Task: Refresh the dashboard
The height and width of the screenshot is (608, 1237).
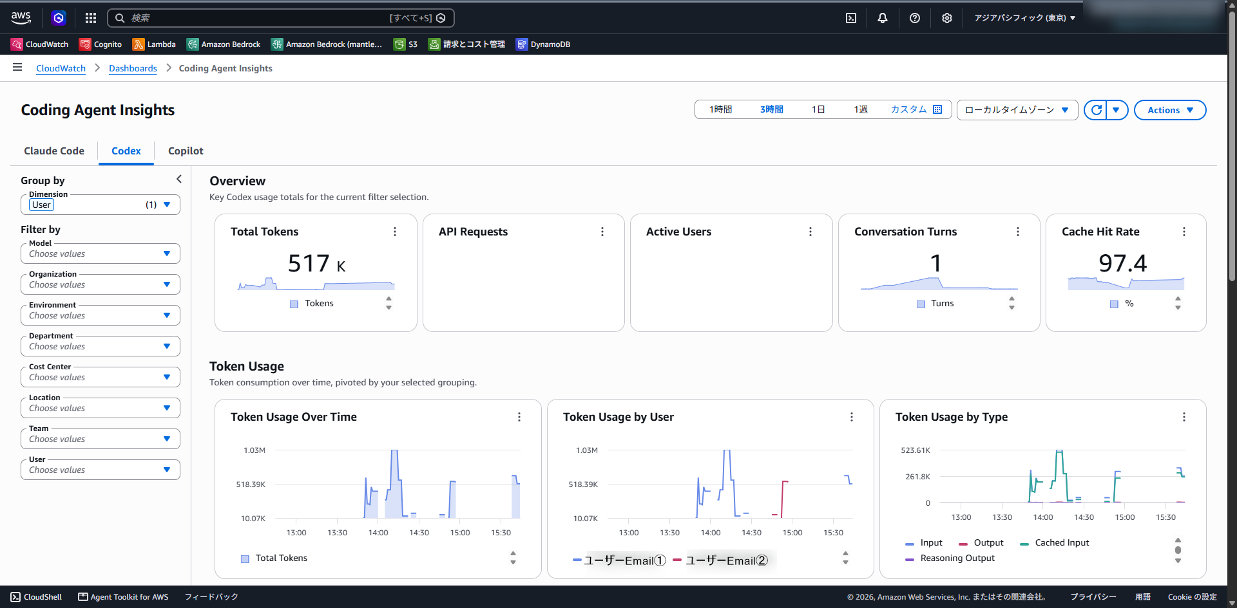Action: pyautogui.click(x=1096, y=110)
